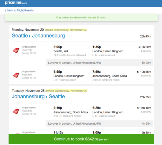Click arrives Wednesday, November 22 highlight
Screen dimensions: 162x145
[66, 30]
